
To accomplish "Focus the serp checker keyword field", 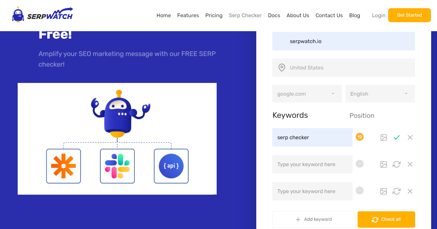I will click(312, 137).
